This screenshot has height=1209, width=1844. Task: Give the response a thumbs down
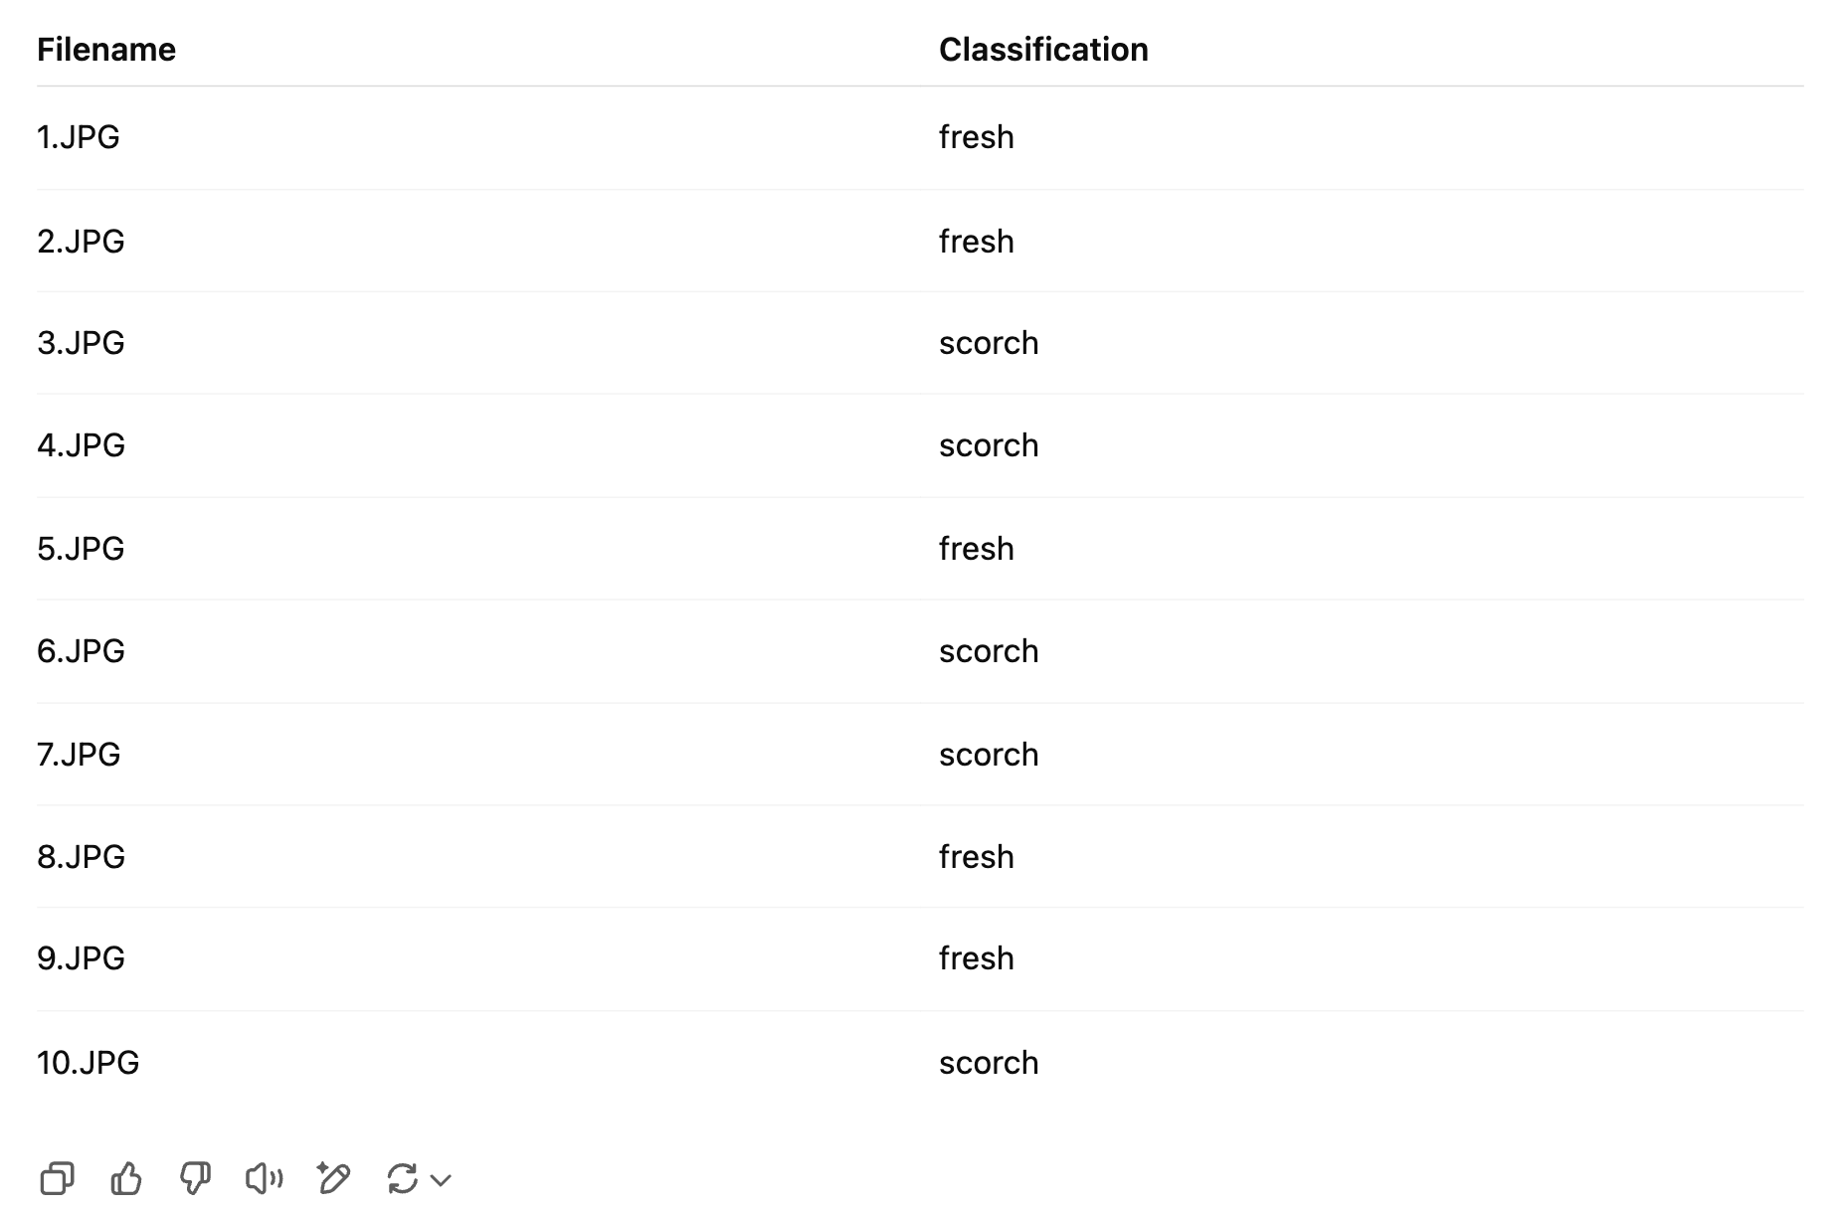coord(195,1179)
